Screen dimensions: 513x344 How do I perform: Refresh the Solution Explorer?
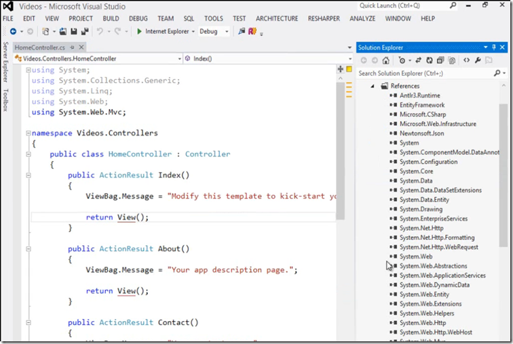point(430,60)
